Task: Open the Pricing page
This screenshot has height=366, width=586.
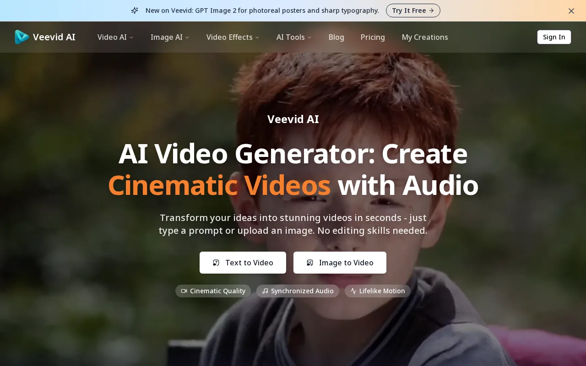Action: tap(373, 37)
